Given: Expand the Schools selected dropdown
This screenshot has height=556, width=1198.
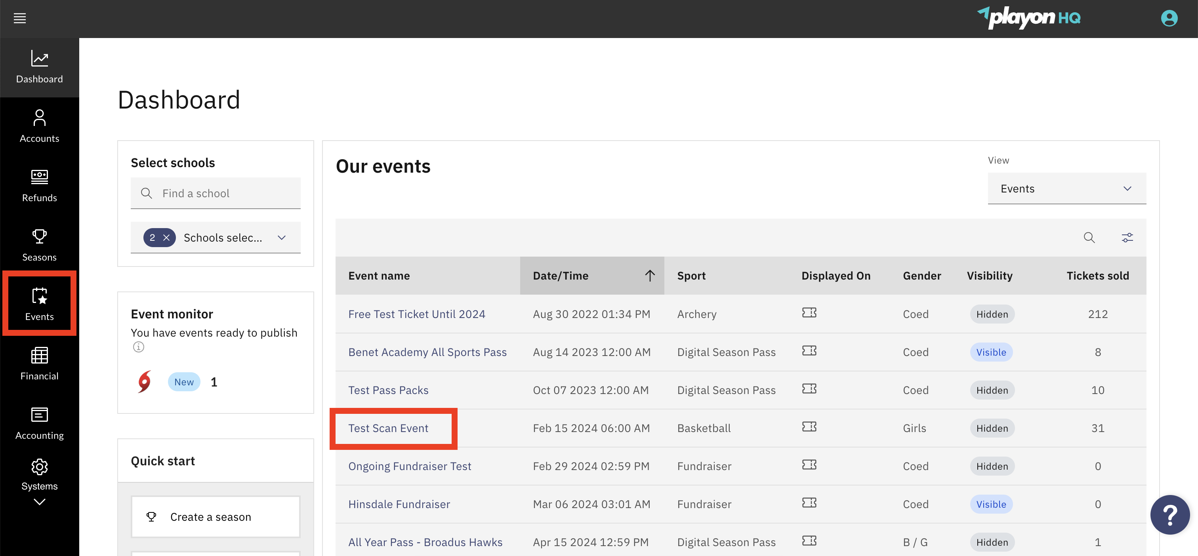Looking at the screenshot, I should (281, 238).
